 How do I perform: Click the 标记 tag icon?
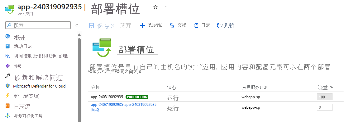pos(8,66)
